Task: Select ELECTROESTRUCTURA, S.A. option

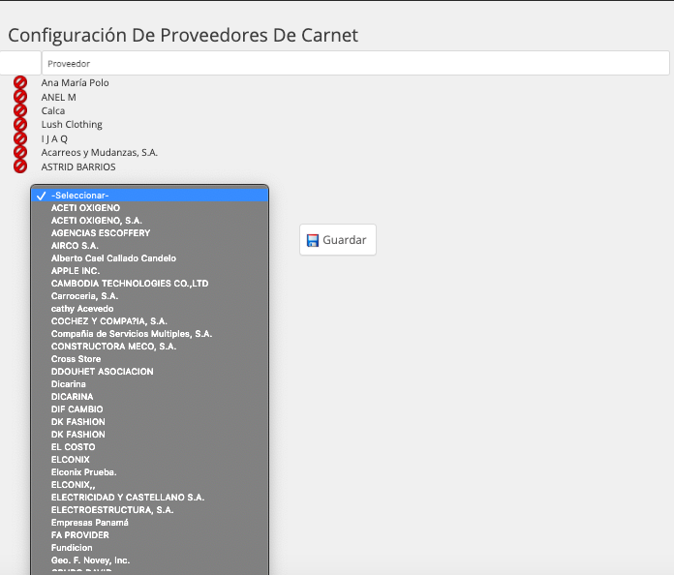Action: [x=149, y=510]
